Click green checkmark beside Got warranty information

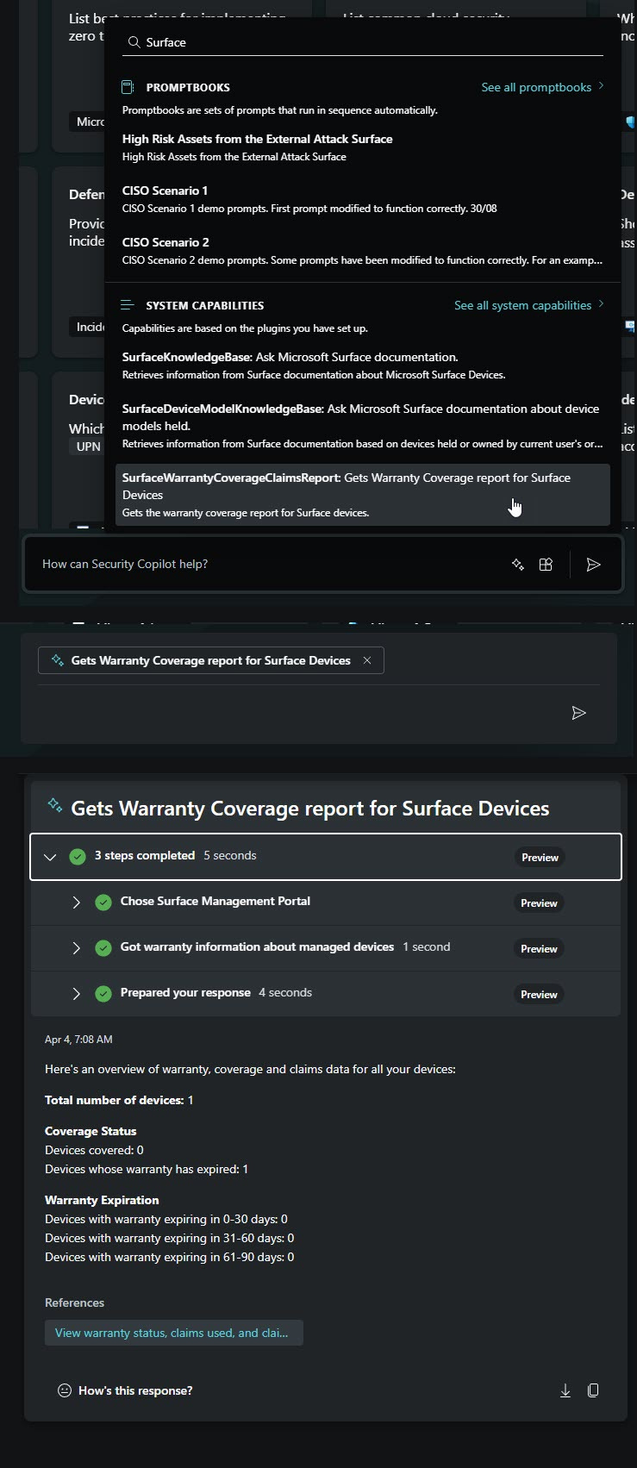point(103,948)
